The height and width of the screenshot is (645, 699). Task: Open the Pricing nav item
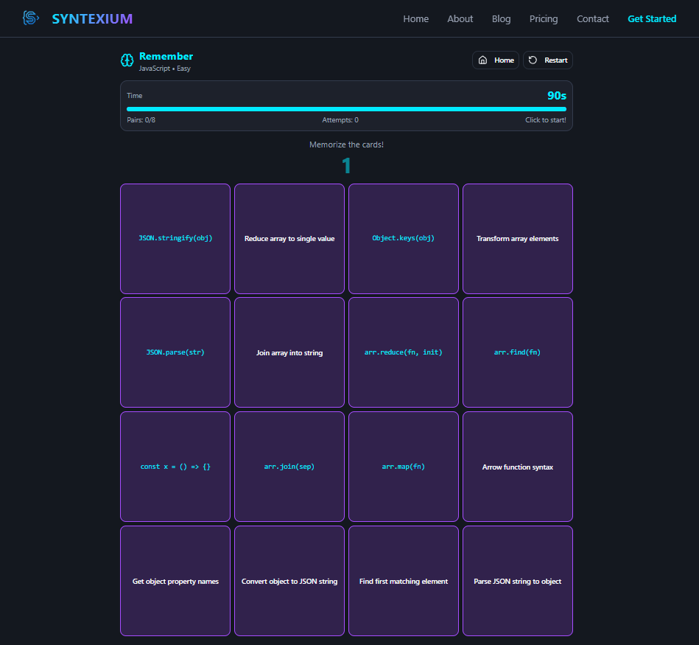[544, 18]
